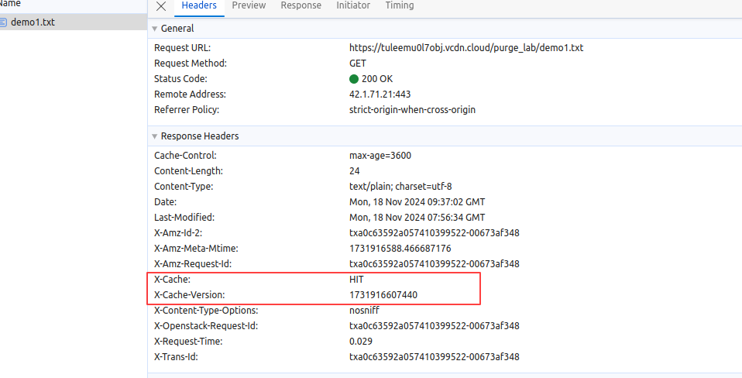Click the X-Cache HIT value

click(356, 279)
